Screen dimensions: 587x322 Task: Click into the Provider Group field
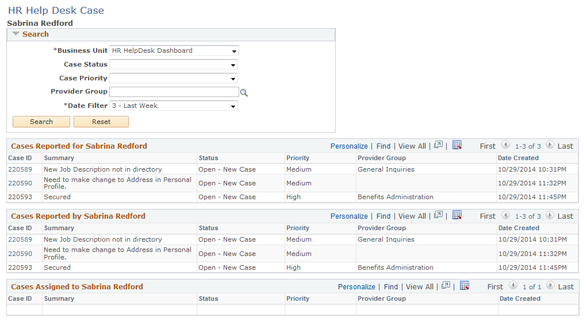coord(174,92)
